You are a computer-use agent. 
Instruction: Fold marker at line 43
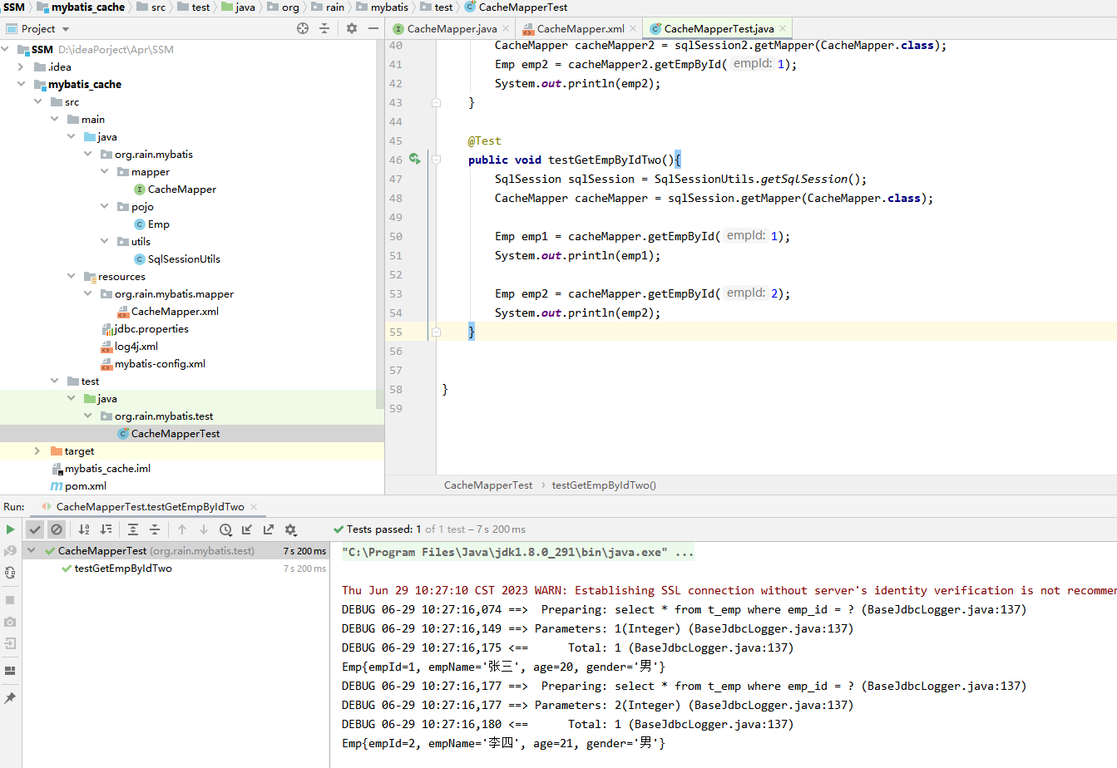click(436, 102)
